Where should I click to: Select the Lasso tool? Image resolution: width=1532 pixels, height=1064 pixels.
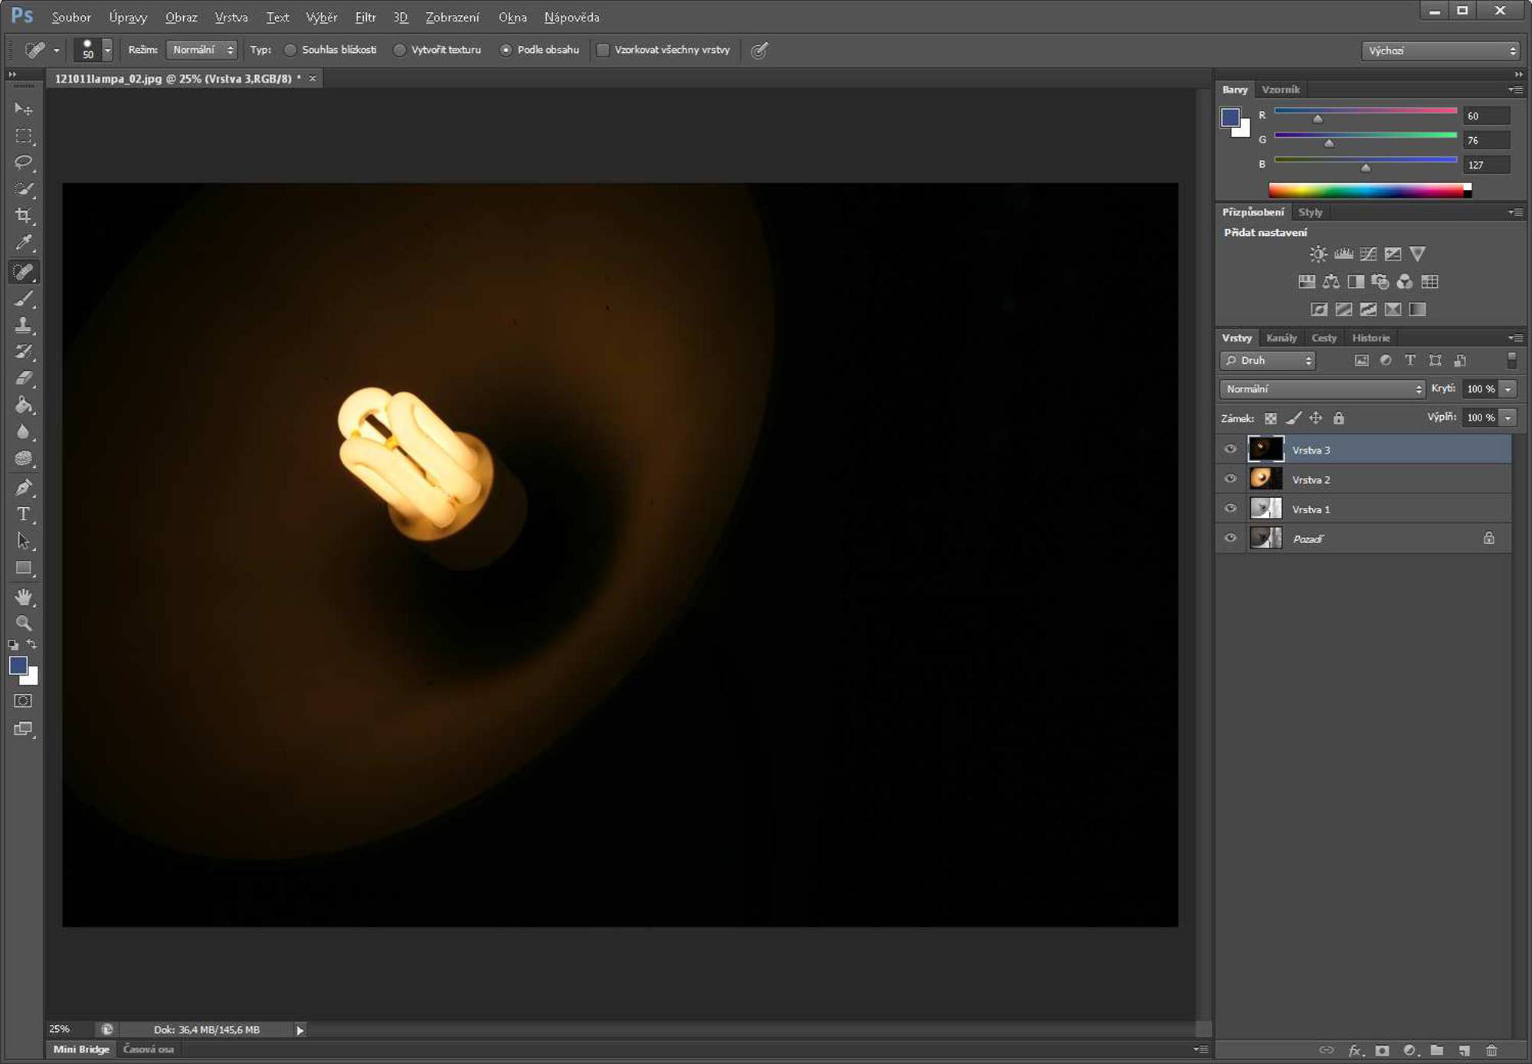(23, 162)
